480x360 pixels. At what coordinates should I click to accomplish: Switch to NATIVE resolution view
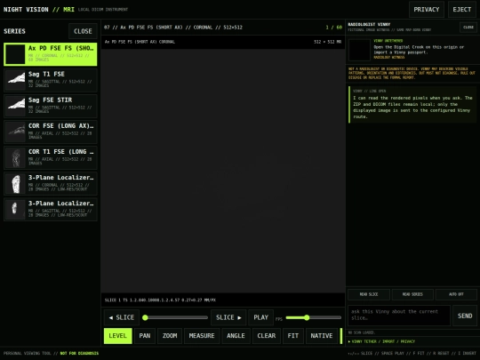[x=322, y=336]
